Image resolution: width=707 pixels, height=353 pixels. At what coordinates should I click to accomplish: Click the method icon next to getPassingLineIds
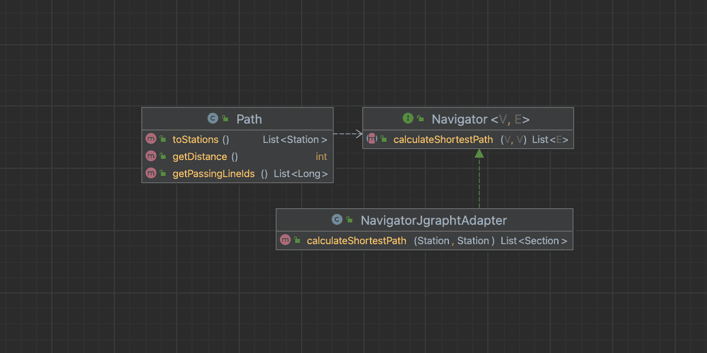(151, 174)
